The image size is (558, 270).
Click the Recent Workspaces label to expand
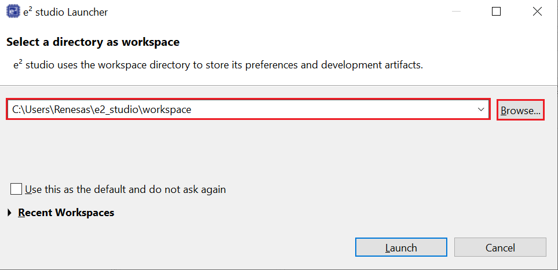tap(66, 213)
